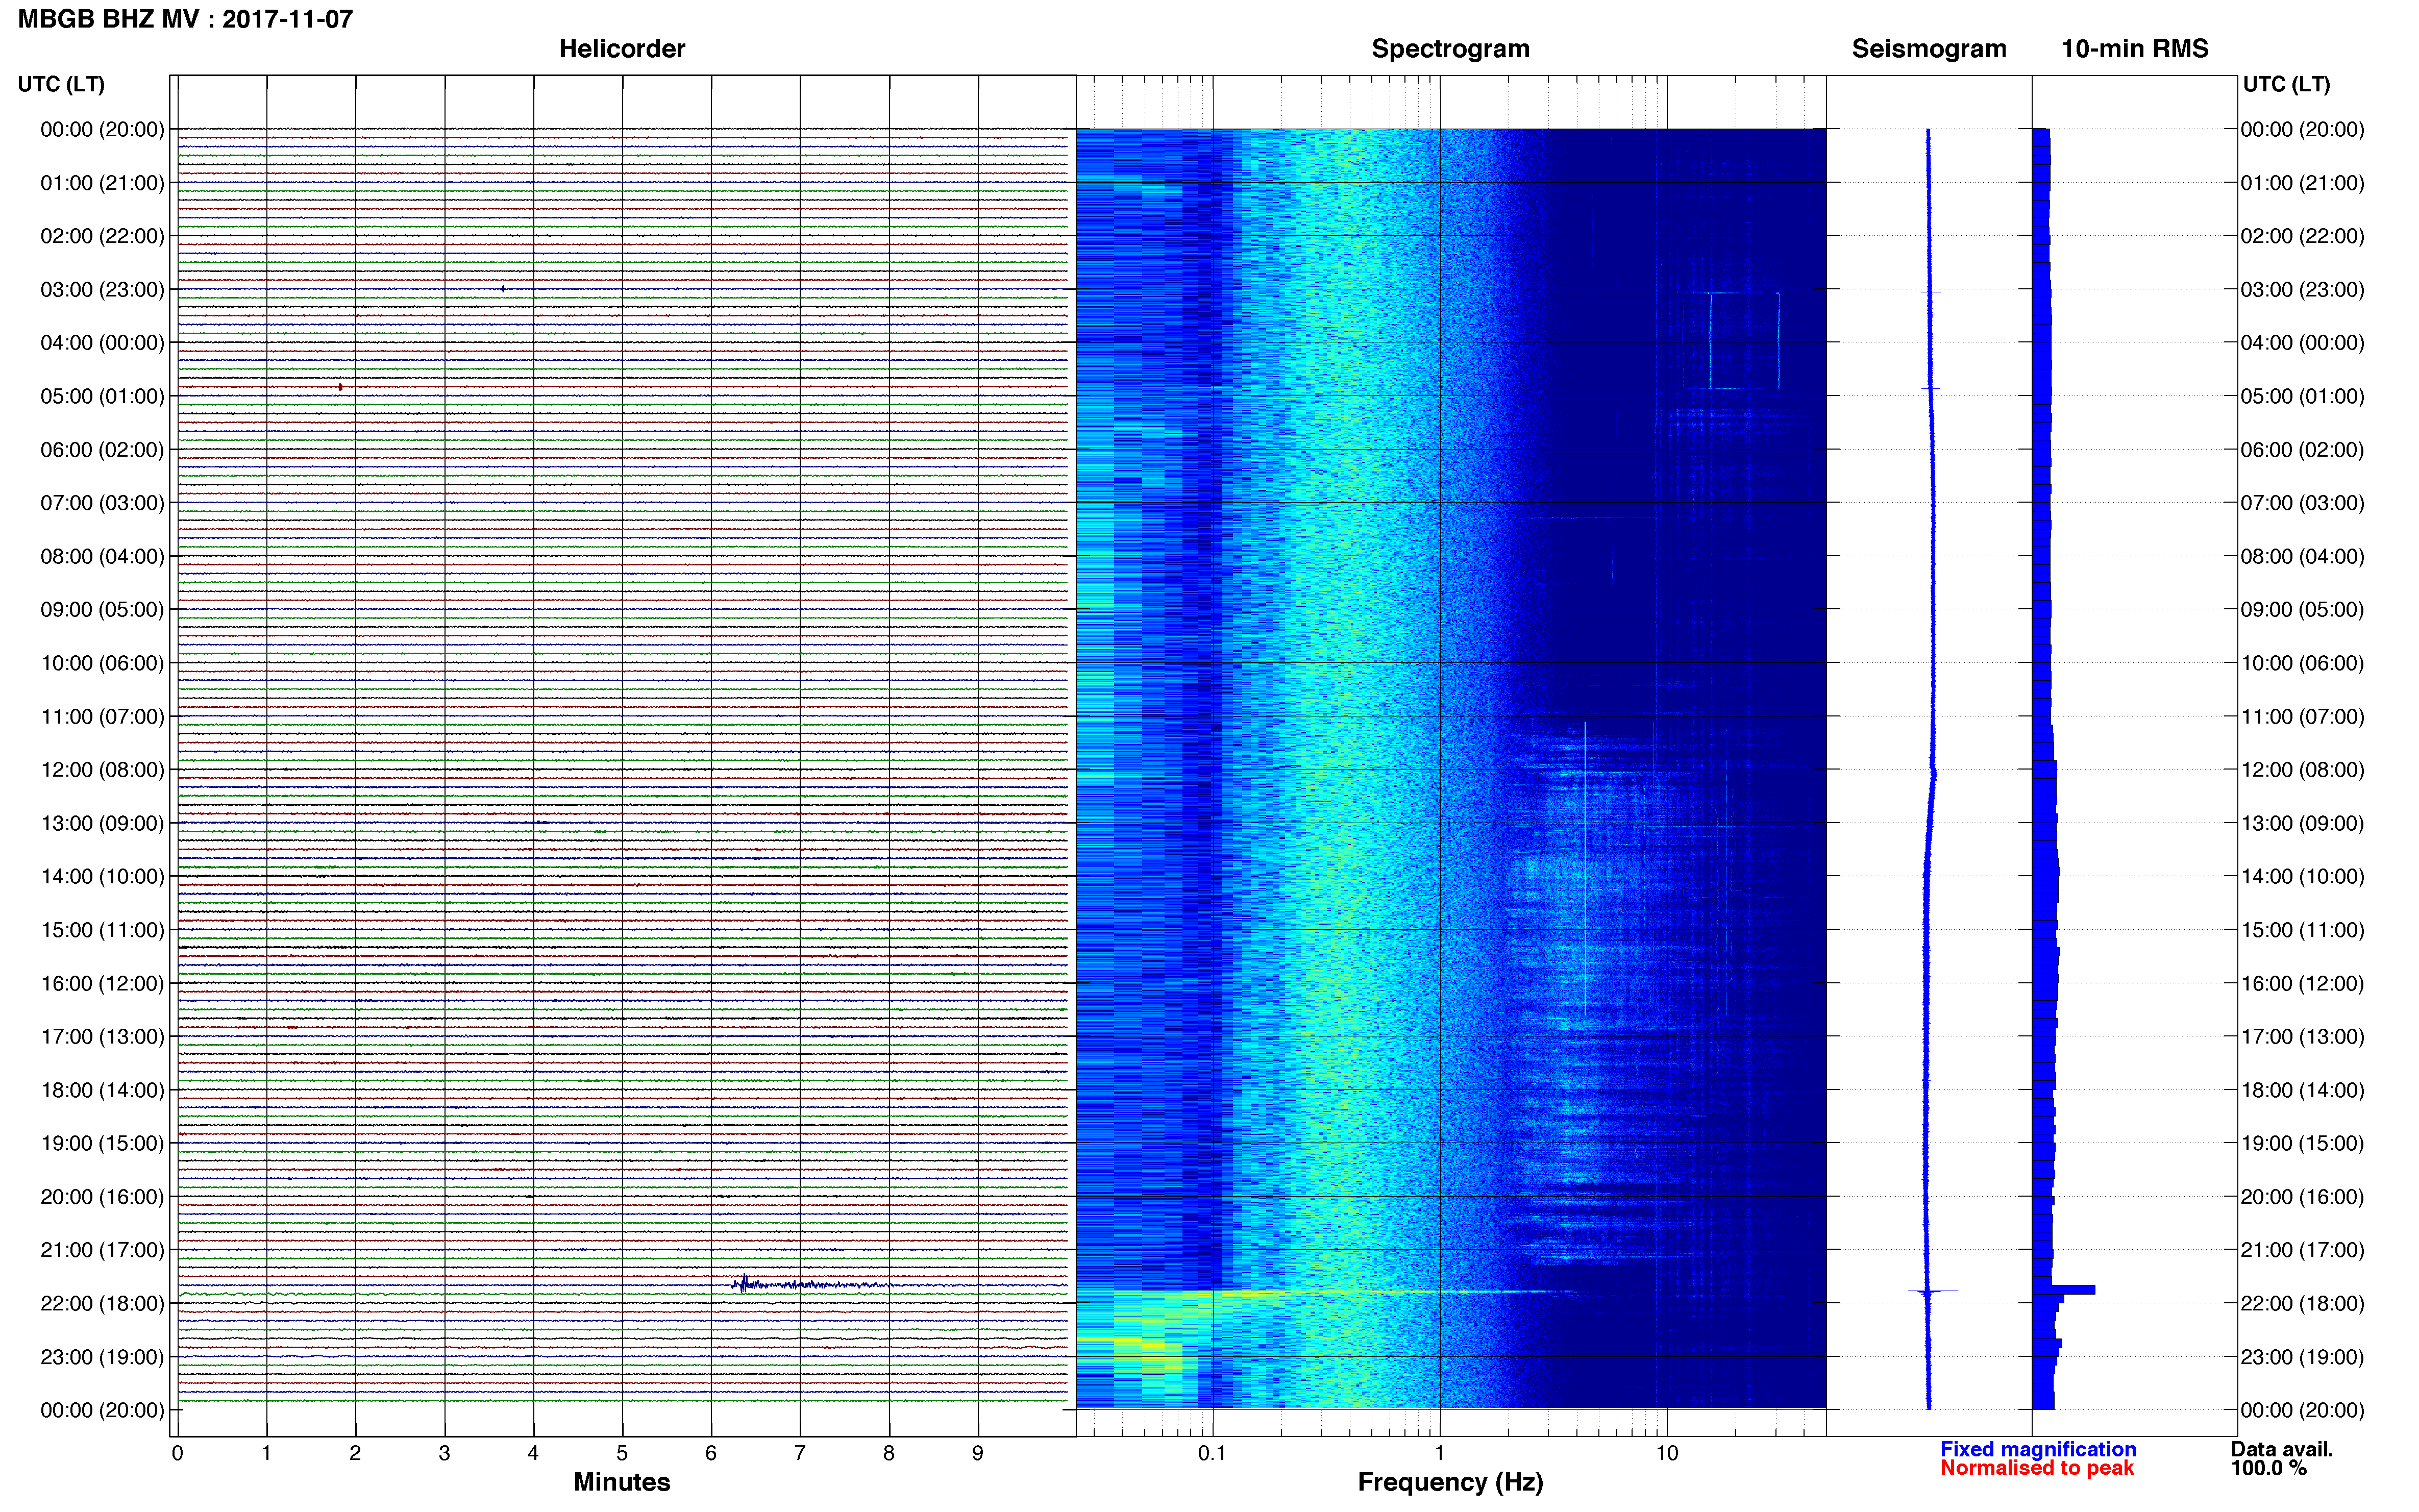The height and width of the screenshot is (1512, 2419).
Task: Click the left 'UTC (LT)' axis header
Action: click(61, 84)
